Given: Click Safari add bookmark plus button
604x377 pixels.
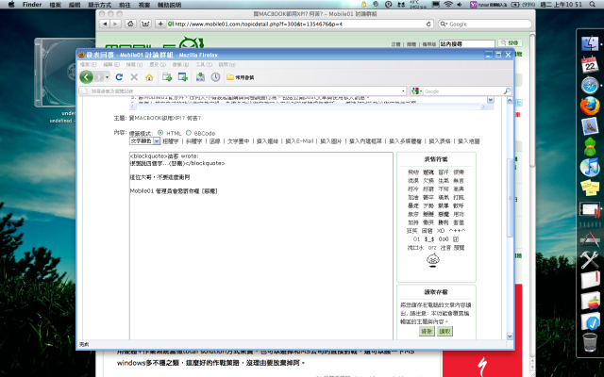Looking at the screenshot, I should (160, 24).
